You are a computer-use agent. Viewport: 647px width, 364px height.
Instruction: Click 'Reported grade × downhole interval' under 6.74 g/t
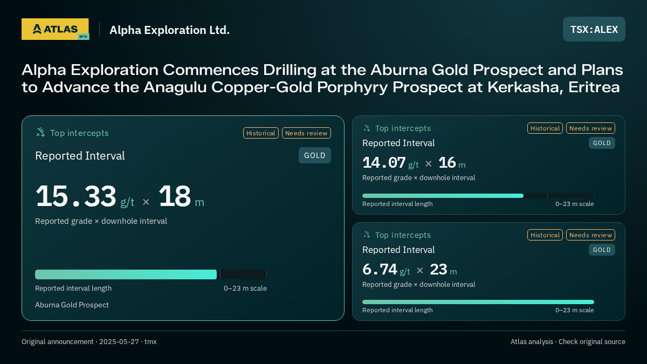(418, 284)
